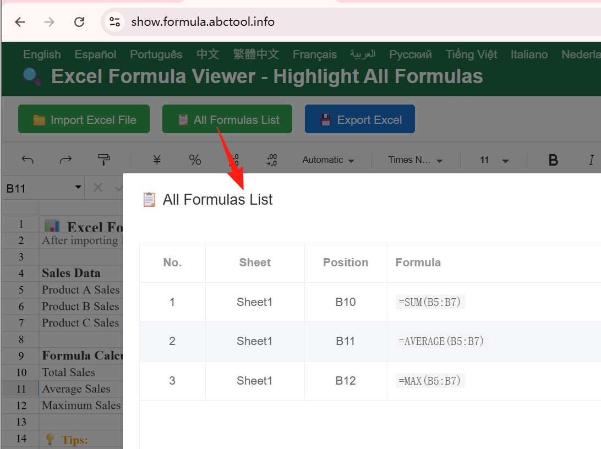Click the Import Excel File button
The width and height of the screenshot is (601, 449).
84,118
